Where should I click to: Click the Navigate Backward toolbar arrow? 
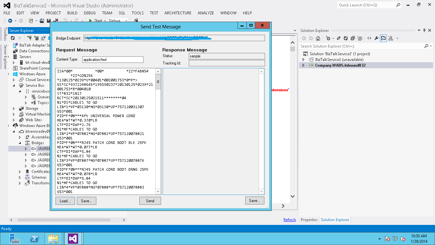point(10,21)
